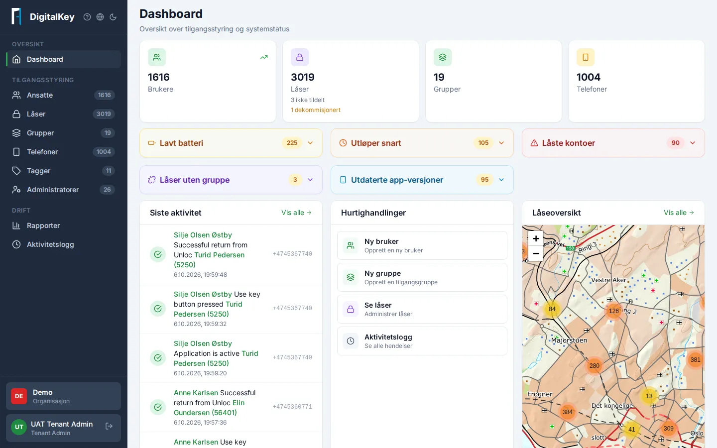
Task: Click the Ny gruppe layers icon
Action: (x=351, y=277)
